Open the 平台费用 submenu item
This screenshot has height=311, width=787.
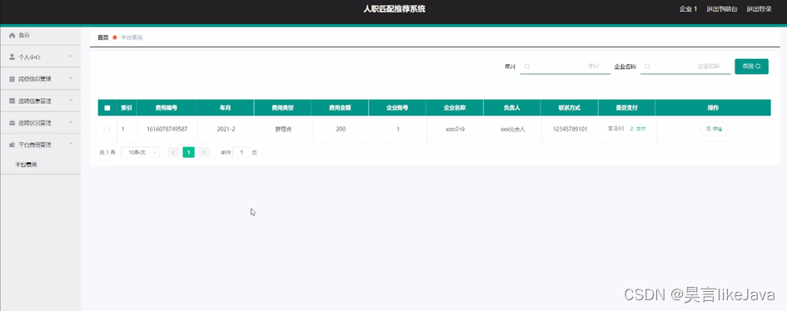pos(40,165)
